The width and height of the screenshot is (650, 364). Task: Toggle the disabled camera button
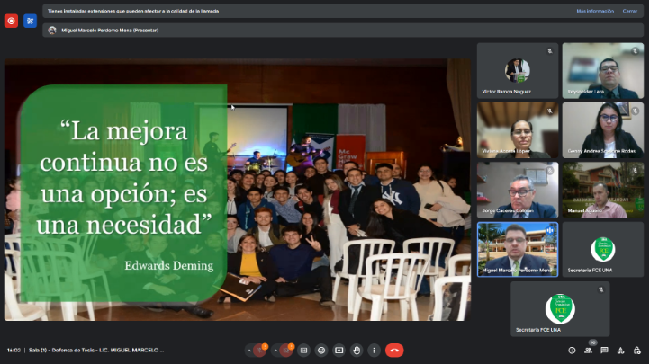[286, 351]
